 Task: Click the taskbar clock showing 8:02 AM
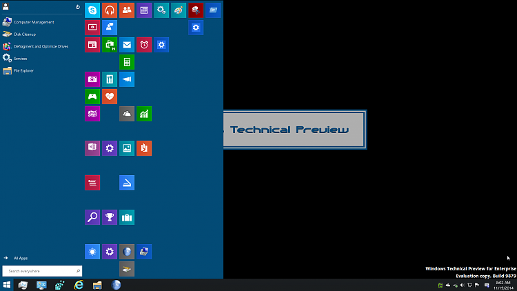pos(503,285)
